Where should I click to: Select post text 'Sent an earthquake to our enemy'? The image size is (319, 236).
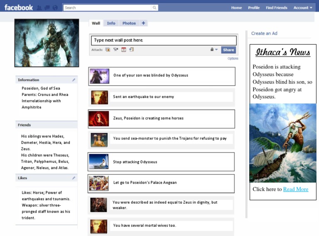(x=143, y=97)
